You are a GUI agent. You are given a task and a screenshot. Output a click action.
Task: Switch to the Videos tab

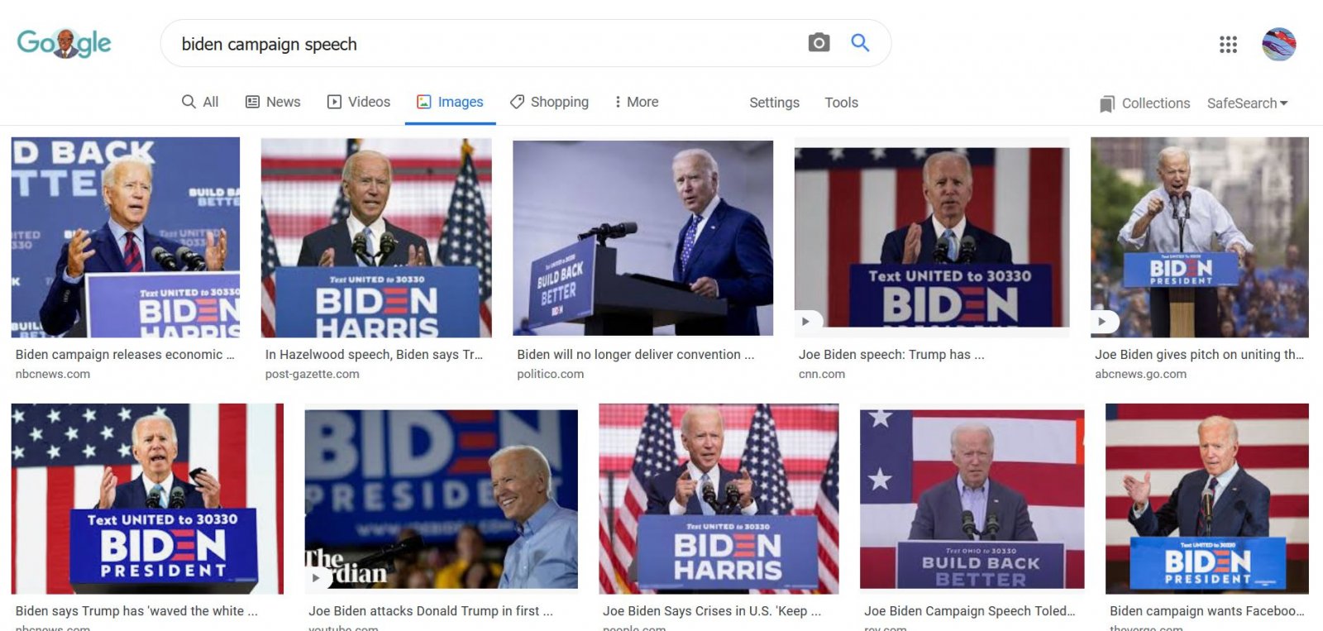pos(359,102)
